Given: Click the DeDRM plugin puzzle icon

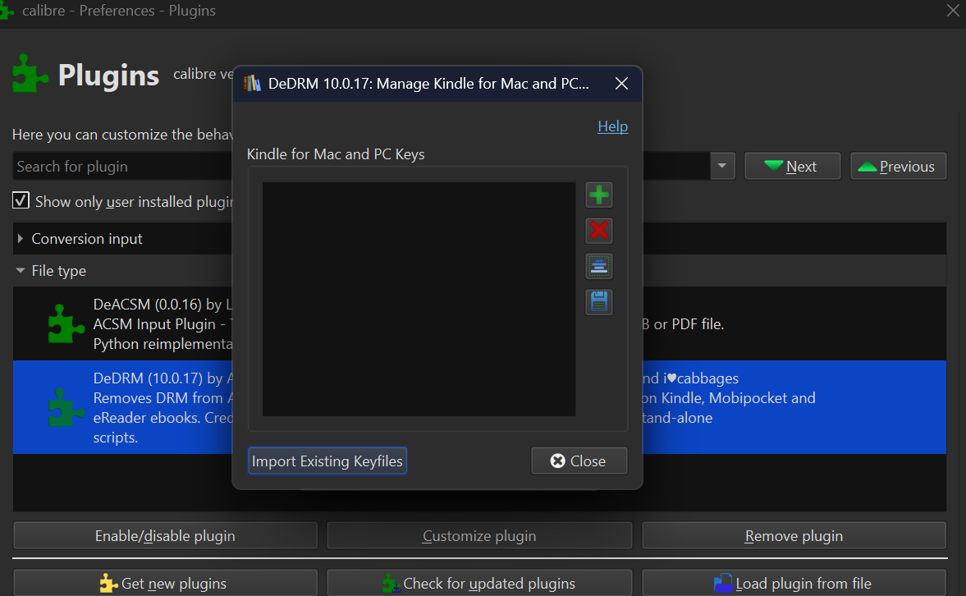Looking at the screenshot, I should click(x=66, y=407).
